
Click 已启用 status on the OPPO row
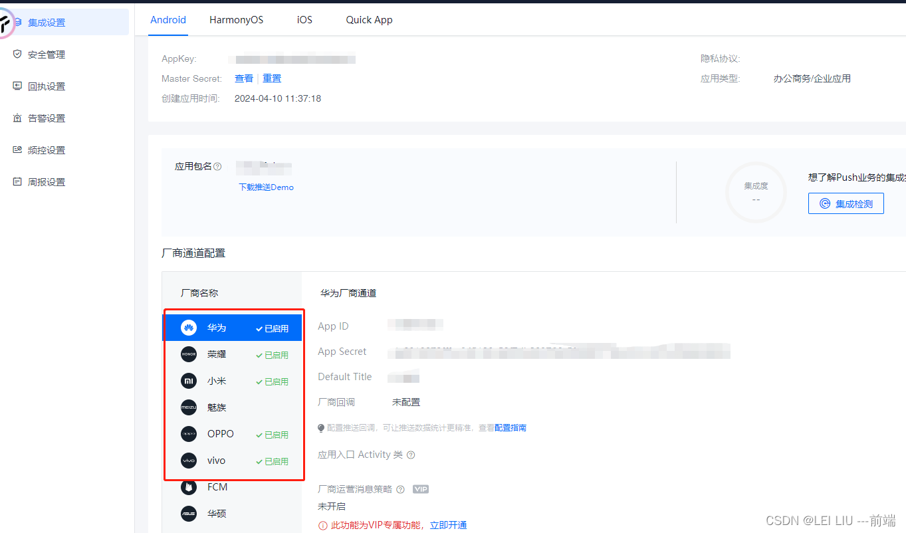(x=273, y=435)
